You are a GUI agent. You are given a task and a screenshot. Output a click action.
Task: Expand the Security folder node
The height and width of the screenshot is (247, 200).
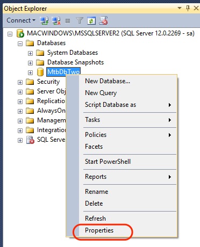click(20, 82)
